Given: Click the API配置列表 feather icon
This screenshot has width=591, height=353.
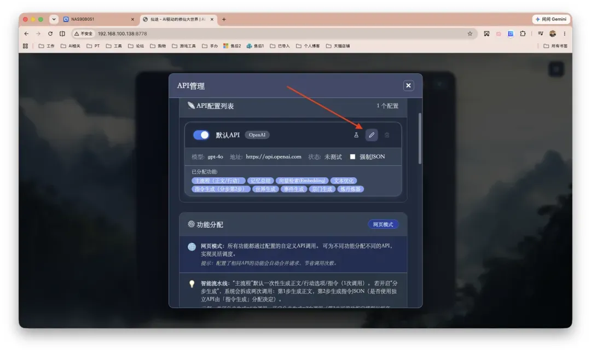Looking at the screenshot, I should click(191, 106).
